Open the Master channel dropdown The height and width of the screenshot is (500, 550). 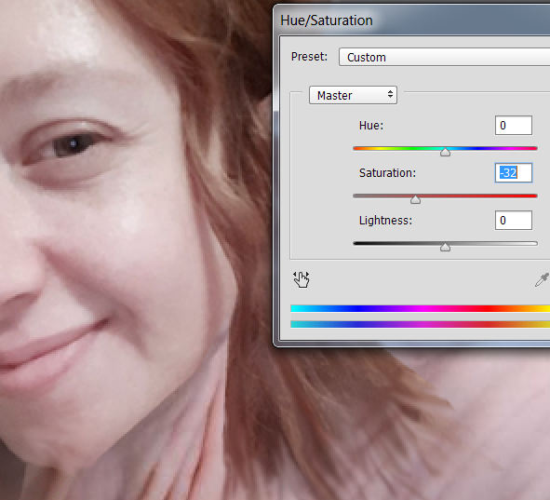[353, 95]
